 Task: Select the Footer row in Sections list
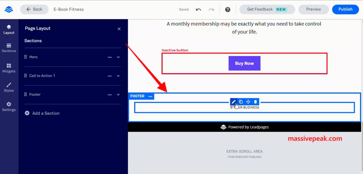pyautogui.click(x=72, y=95)
